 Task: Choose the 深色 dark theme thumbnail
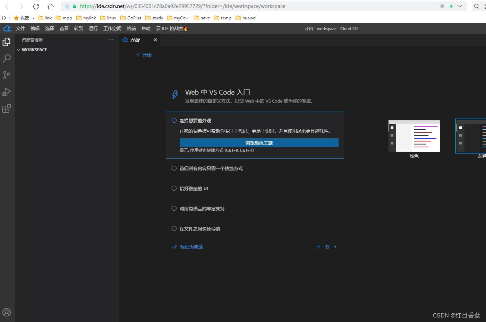(471, 136)
